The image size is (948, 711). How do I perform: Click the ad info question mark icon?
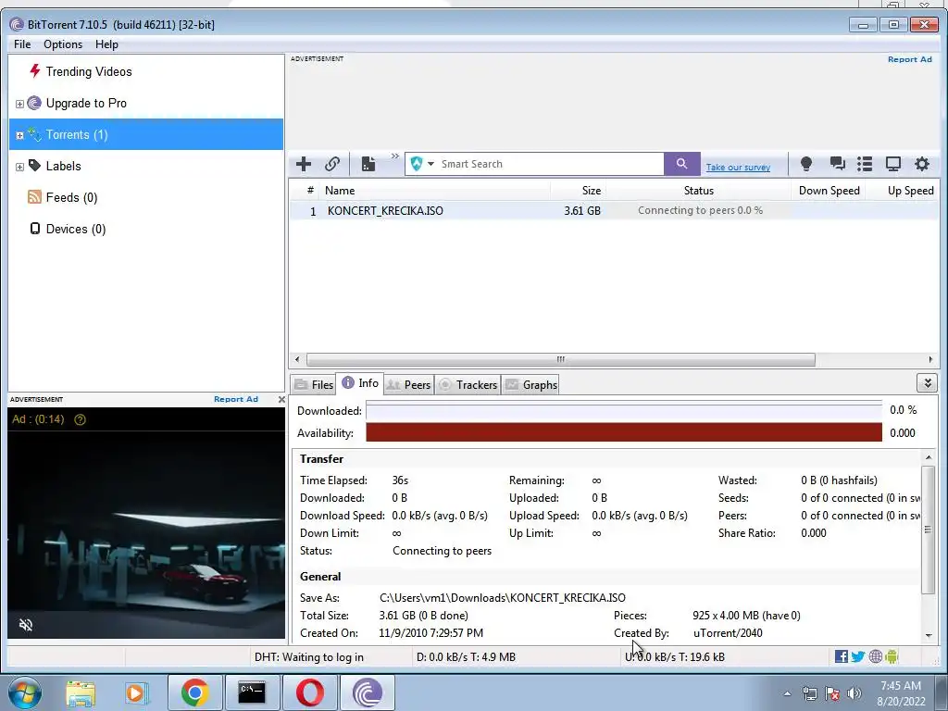point(80,419)
